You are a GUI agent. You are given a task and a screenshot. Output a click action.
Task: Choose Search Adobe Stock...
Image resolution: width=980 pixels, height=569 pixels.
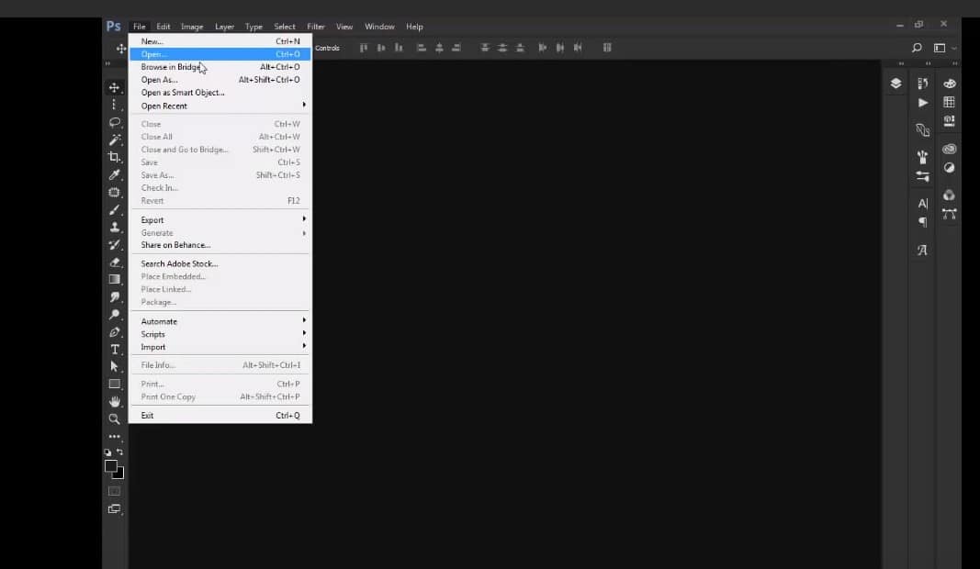[220, 263]
